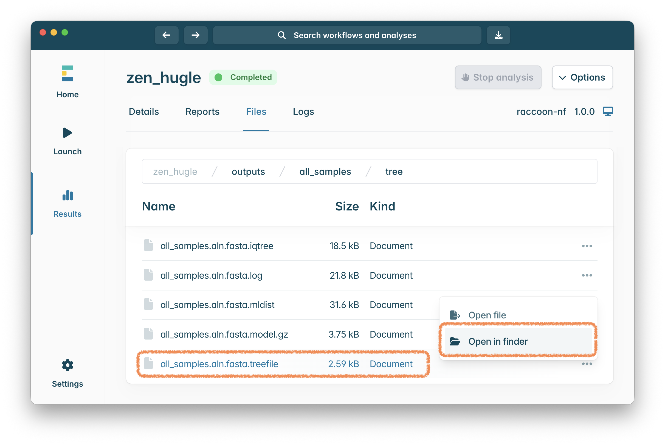Open the three-dot menu for the all_samples.aln.fasta.log row
Image resolution: width=665 pixels, height=445 pixels.
[x=587, y=275]
